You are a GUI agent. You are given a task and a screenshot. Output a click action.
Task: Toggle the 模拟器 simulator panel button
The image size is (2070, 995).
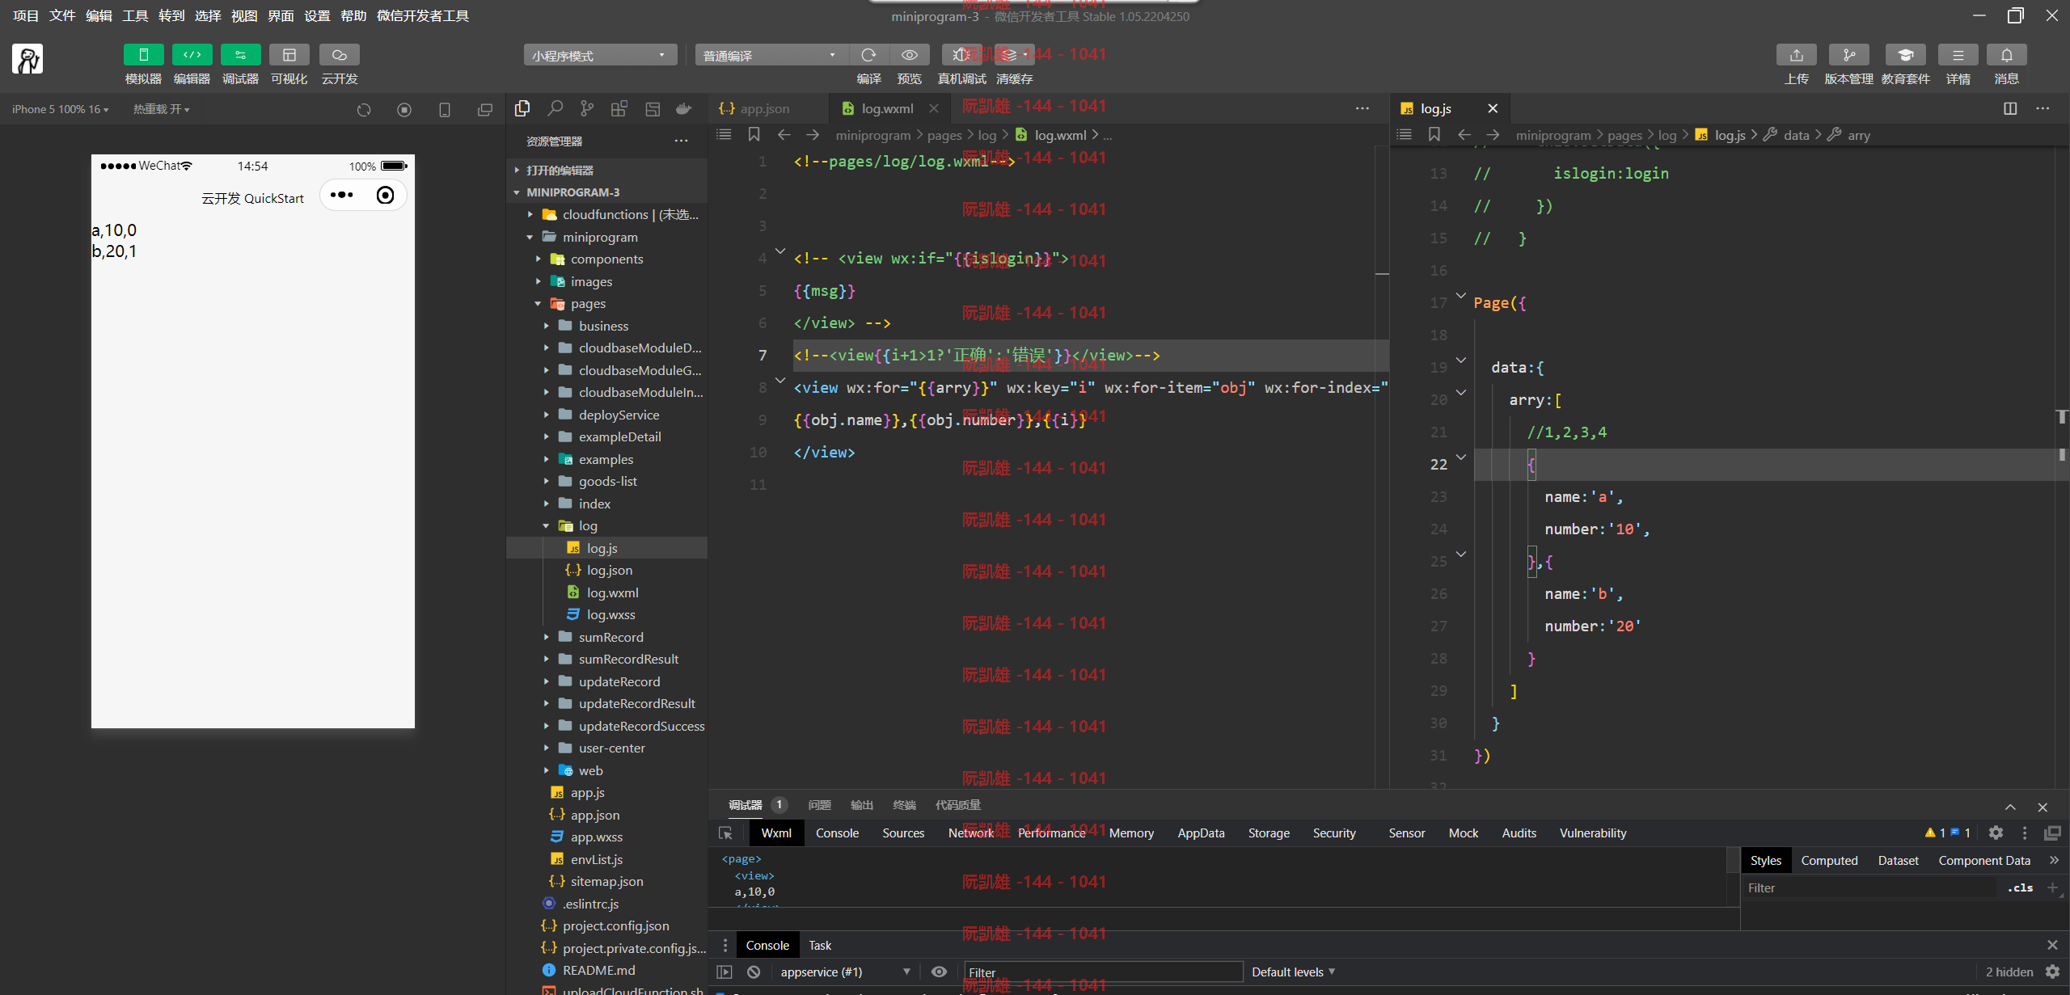click(x=143, y=55)
